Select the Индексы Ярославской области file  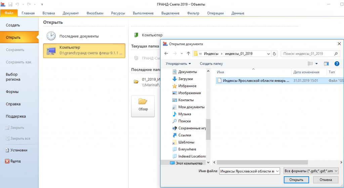pyautogui.click(x=280, y=81)
